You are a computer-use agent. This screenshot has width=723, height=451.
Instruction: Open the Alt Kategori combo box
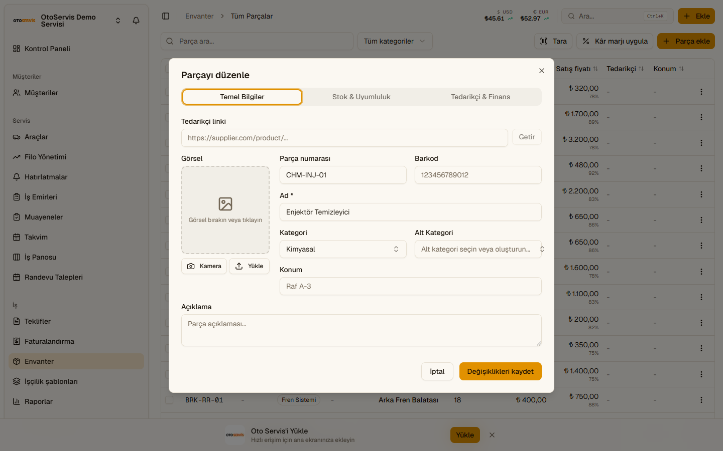click(x=478, y=249)
